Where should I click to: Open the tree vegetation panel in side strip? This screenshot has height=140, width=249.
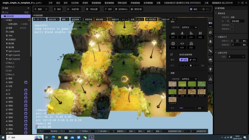[x=211, y=41]
